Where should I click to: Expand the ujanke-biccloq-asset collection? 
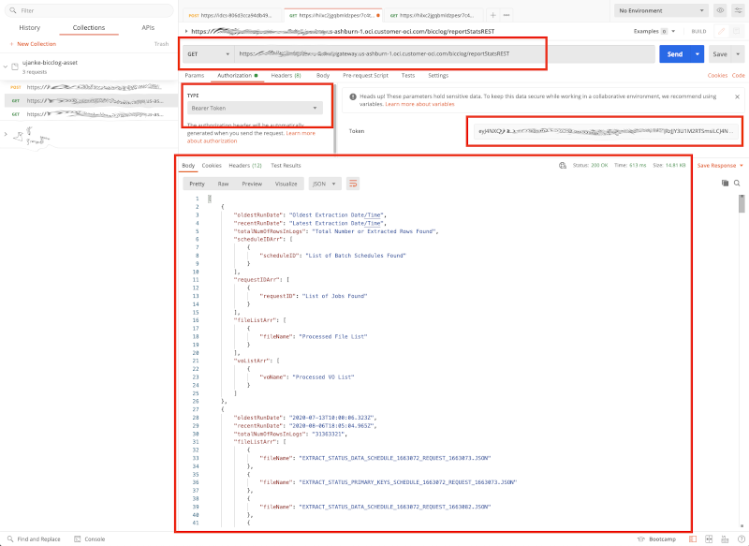(x=7, y=66)
